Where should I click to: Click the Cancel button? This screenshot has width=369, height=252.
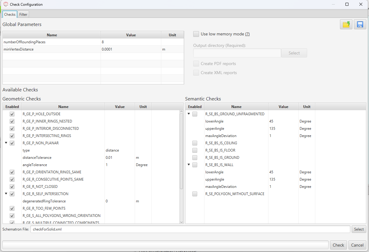point(357,245)
